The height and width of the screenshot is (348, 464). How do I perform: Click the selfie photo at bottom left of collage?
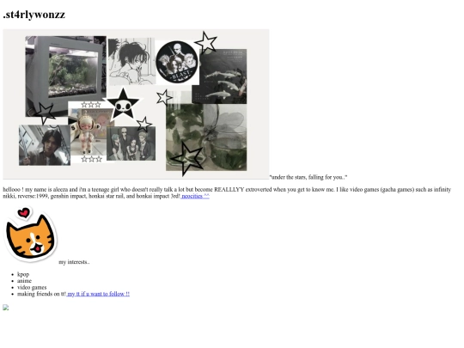[x=45, y=145]
